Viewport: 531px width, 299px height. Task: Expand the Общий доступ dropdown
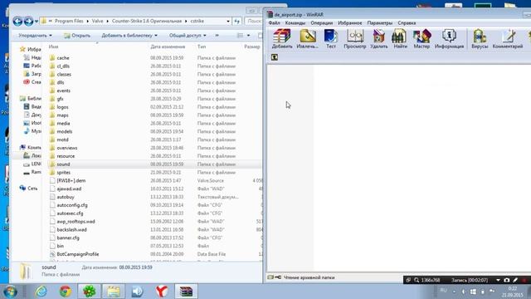pyautogui.click(x=188, y=35)
